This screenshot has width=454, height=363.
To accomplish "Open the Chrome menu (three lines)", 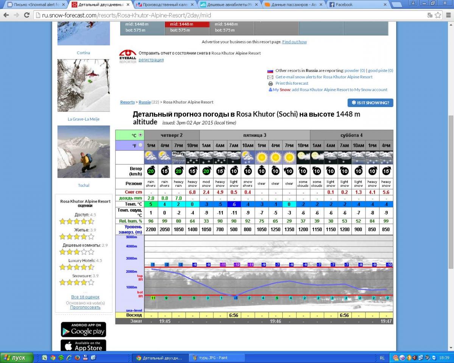I will click(x=448, y=15).
